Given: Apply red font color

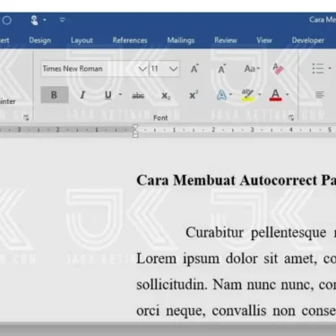Looking at the screenshot, I should pyautogui.click(x=275, y=95).
